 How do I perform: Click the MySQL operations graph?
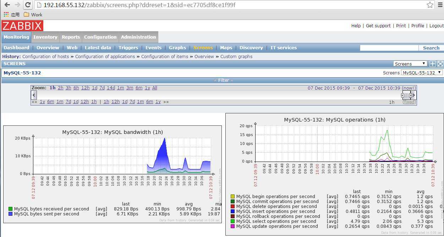pos(335,174)
